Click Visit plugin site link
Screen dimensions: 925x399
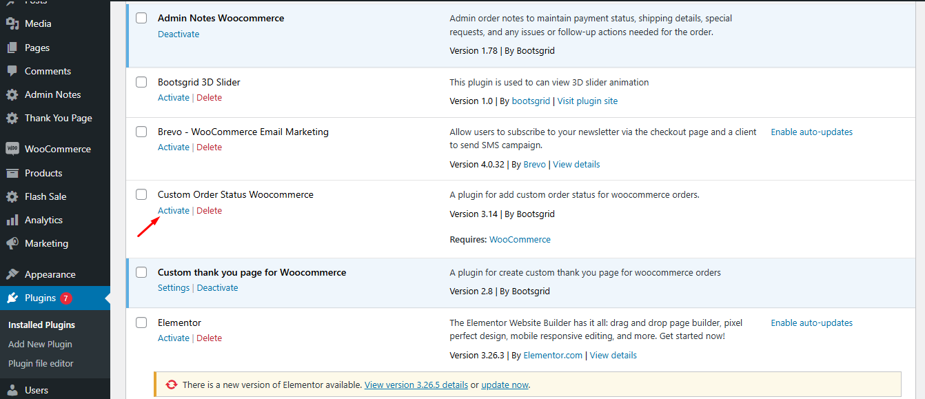tap(587, 101)
